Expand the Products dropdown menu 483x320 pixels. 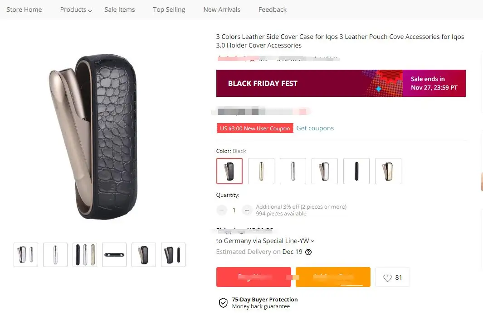tap(76, 10)
